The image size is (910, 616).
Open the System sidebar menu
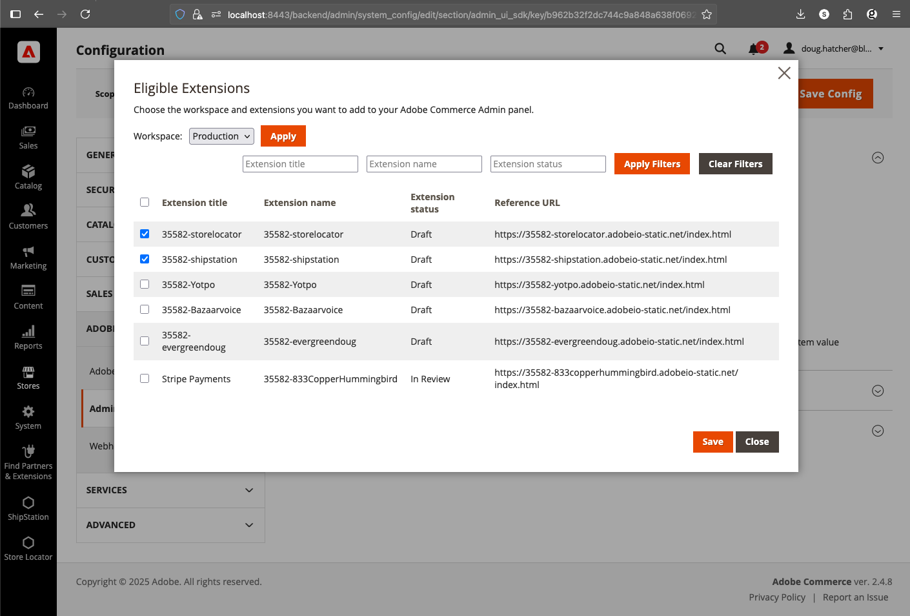(28, 418)
